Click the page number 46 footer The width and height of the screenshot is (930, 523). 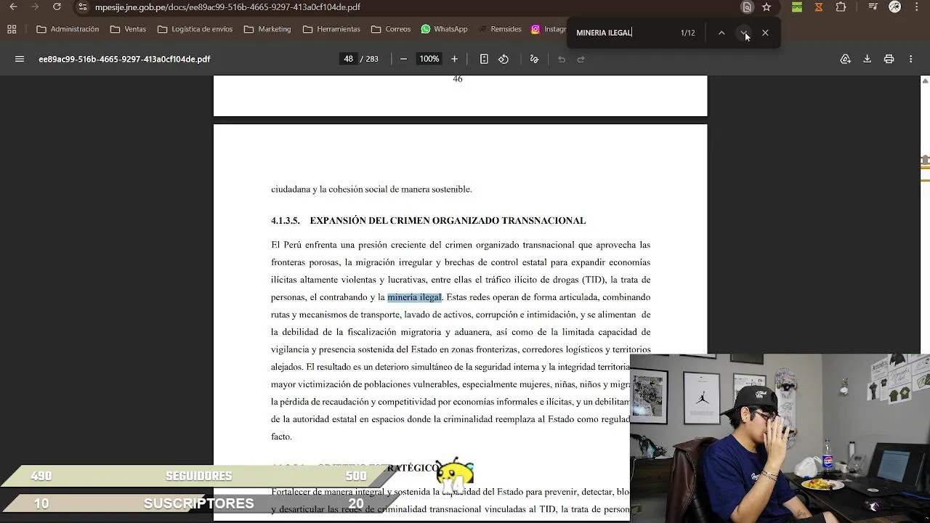pyautogui.click(x=458, y=78)
